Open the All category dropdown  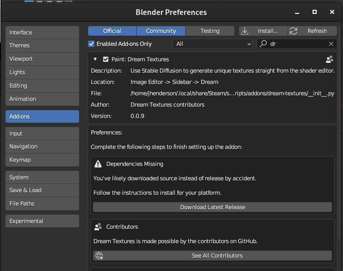[213, 44]
